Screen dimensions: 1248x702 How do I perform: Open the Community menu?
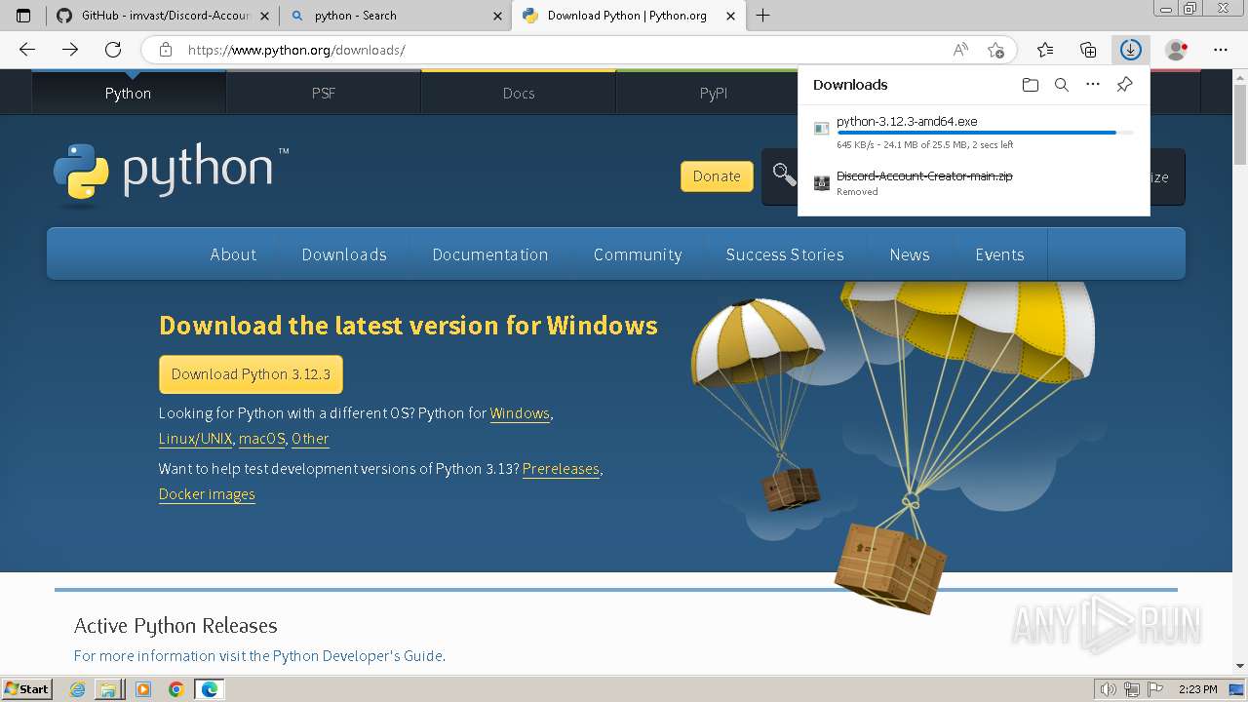point(638,254)
